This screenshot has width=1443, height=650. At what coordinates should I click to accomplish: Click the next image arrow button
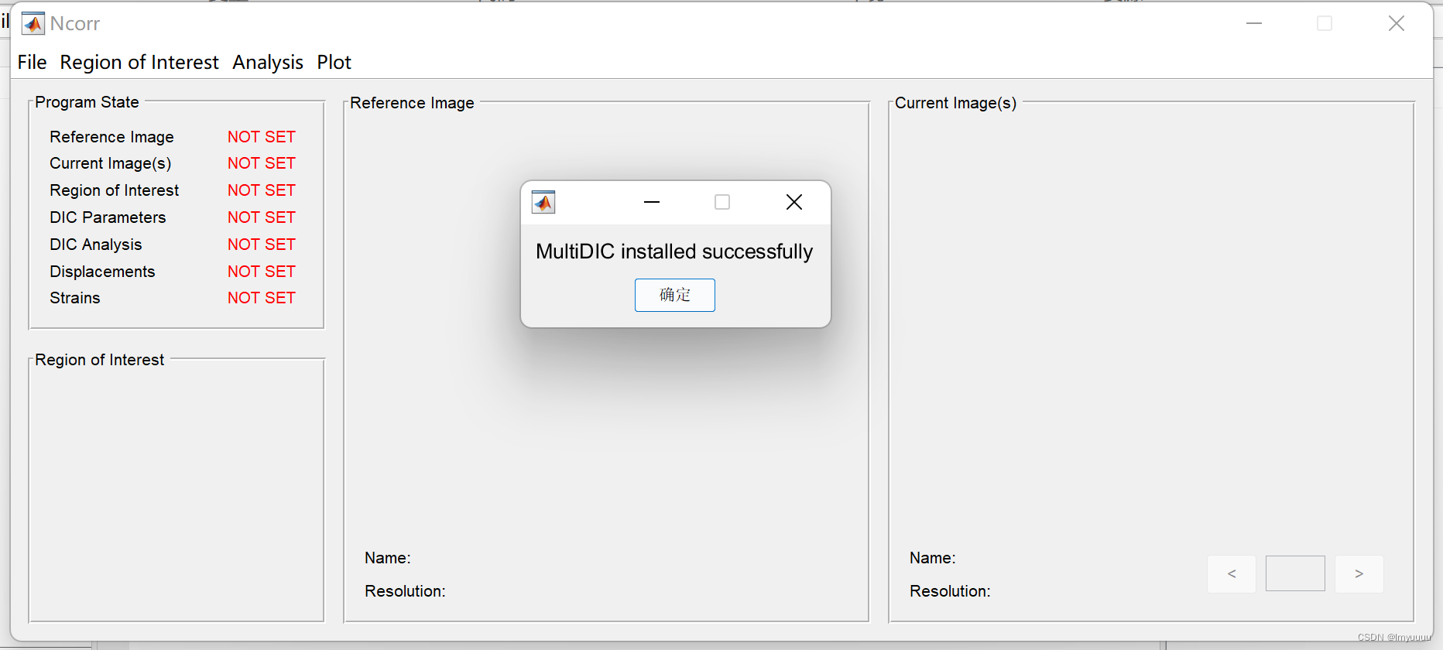tap(1359, 573)
